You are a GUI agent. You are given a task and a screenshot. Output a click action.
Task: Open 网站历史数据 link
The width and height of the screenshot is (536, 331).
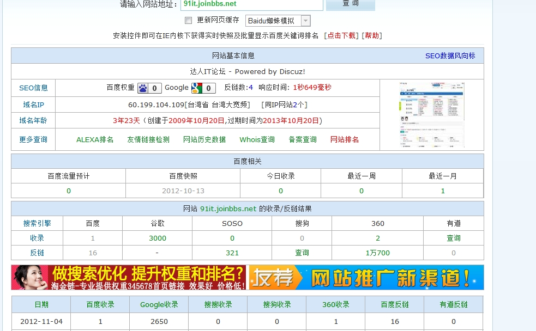click(204, 139)
